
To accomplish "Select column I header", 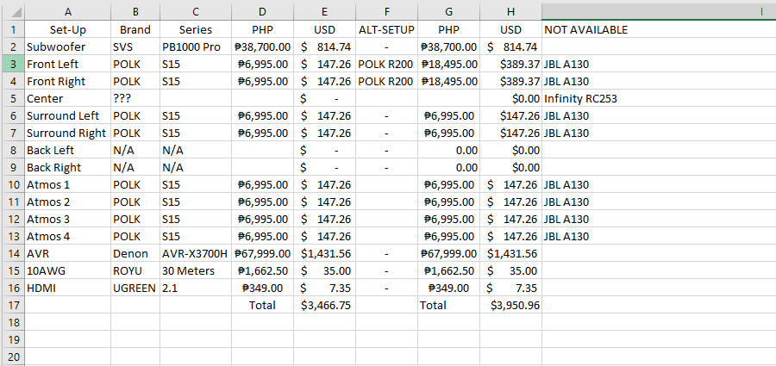I will tap(659, 12).
